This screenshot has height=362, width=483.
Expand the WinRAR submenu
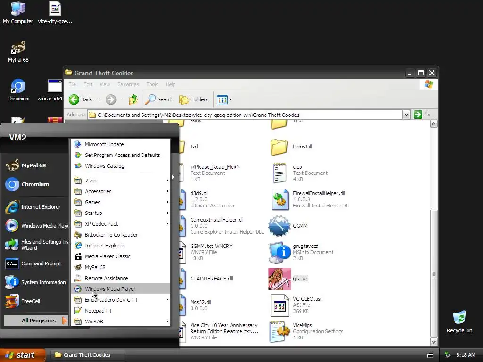coord(121,321)
